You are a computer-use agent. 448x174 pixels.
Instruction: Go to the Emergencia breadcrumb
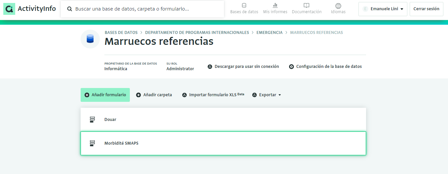point(269,33)
